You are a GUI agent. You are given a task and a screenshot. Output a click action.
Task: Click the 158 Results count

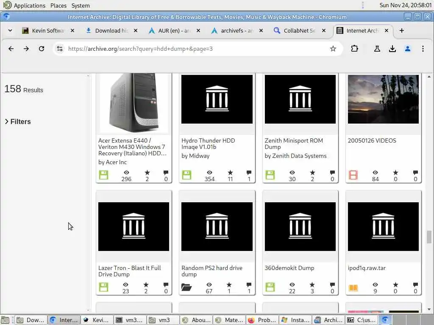(24, 89)
